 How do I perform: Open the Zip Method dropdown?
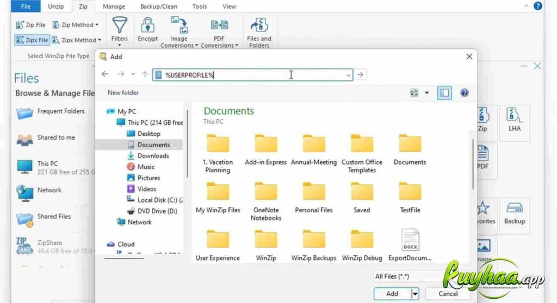75,25
